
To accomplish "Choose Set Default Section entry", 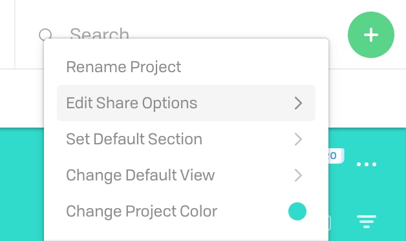I will (x=186, y=139).
